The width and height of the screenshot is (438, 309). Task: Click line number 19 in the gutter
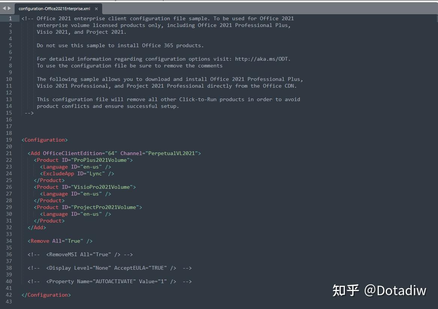pos(9,140)
